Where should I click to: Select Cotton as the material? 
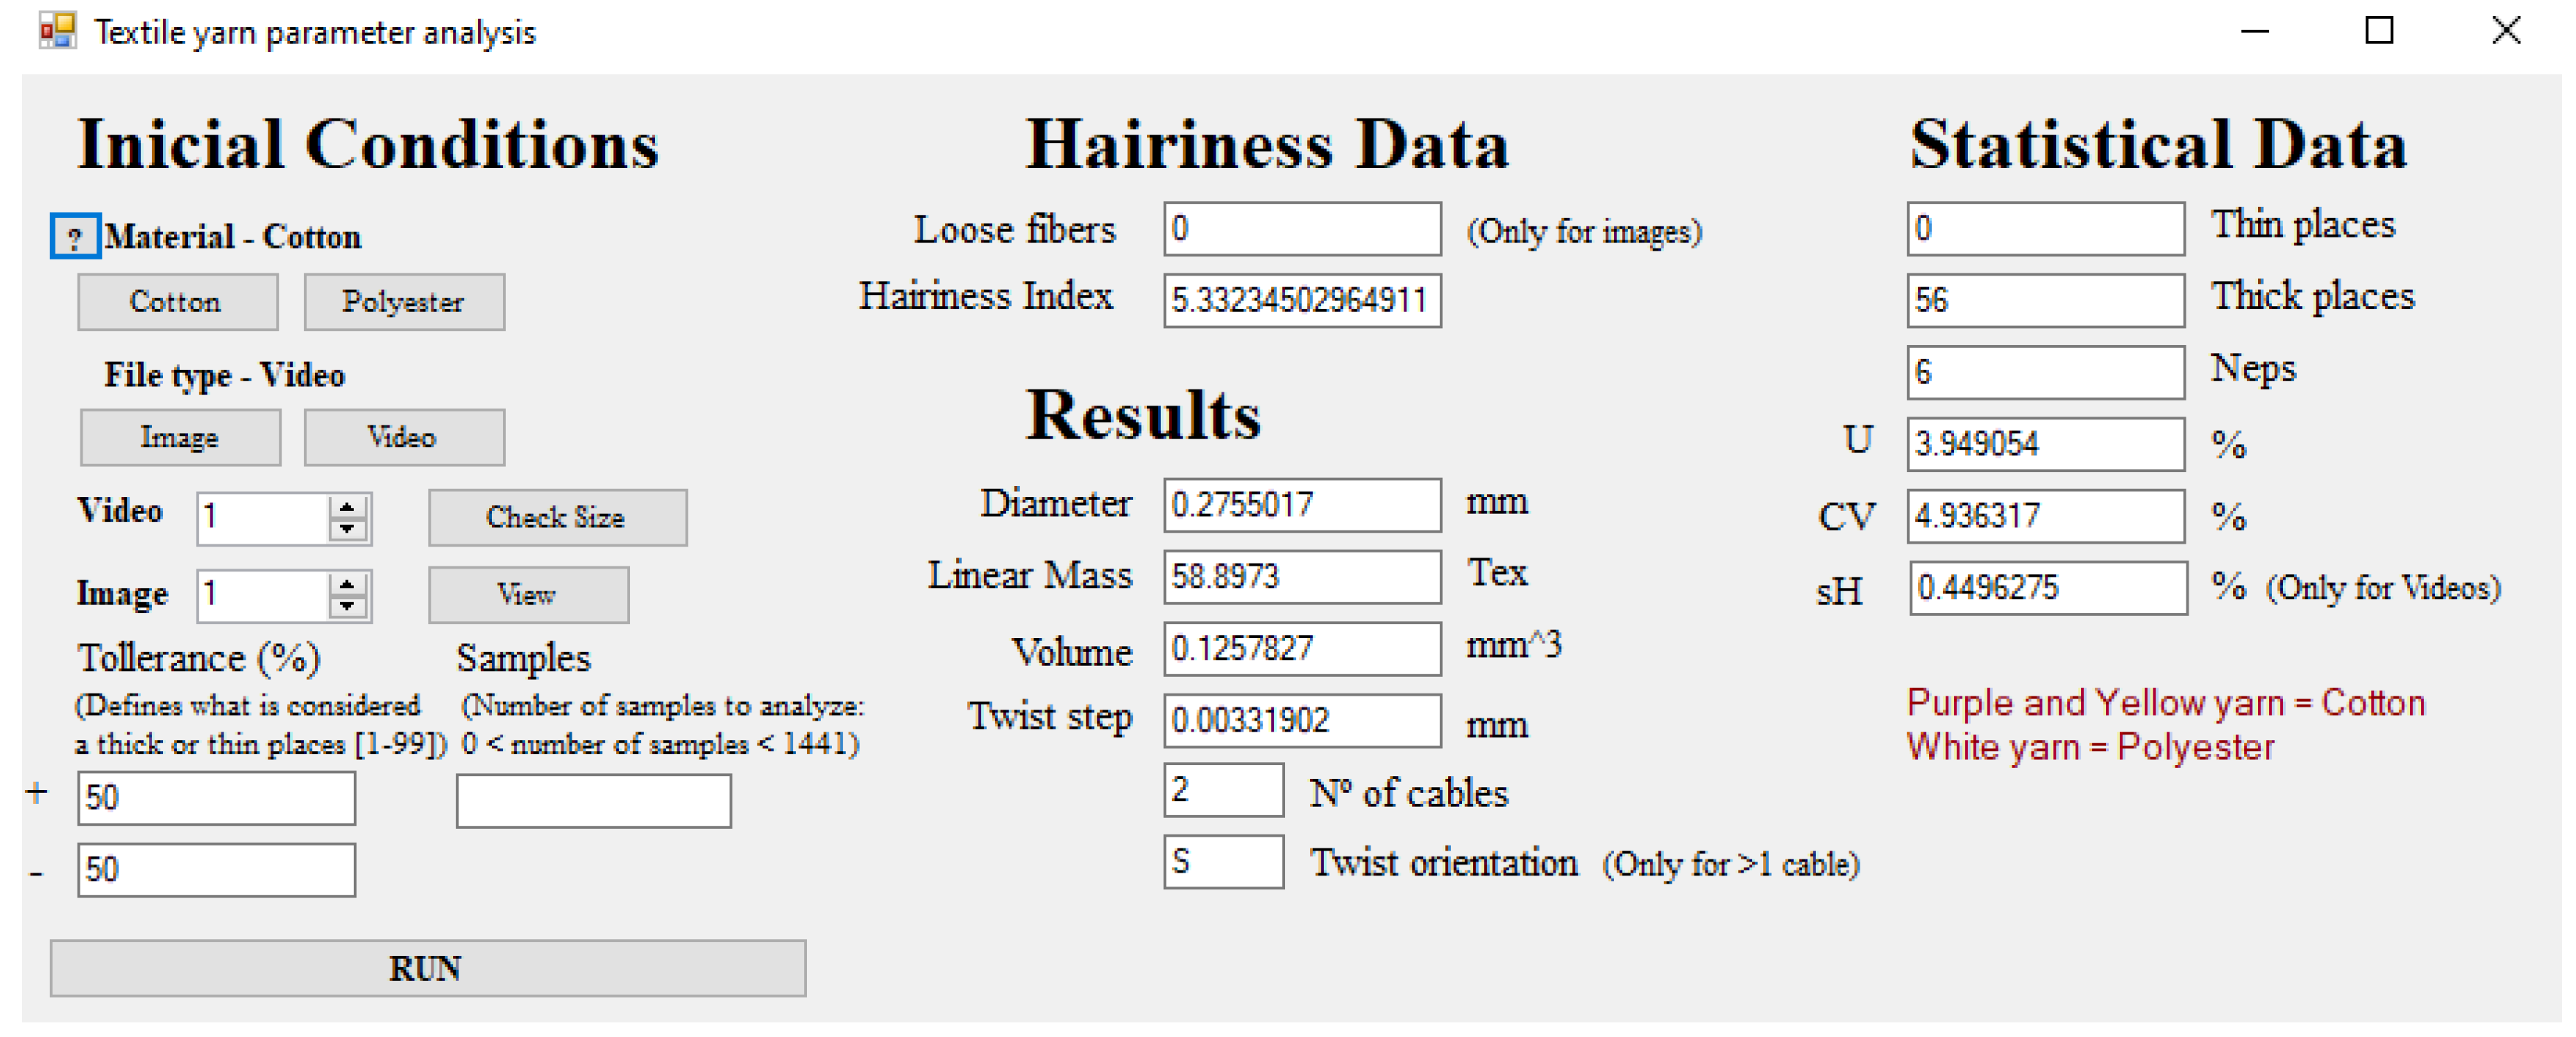[x=177, y=302]
